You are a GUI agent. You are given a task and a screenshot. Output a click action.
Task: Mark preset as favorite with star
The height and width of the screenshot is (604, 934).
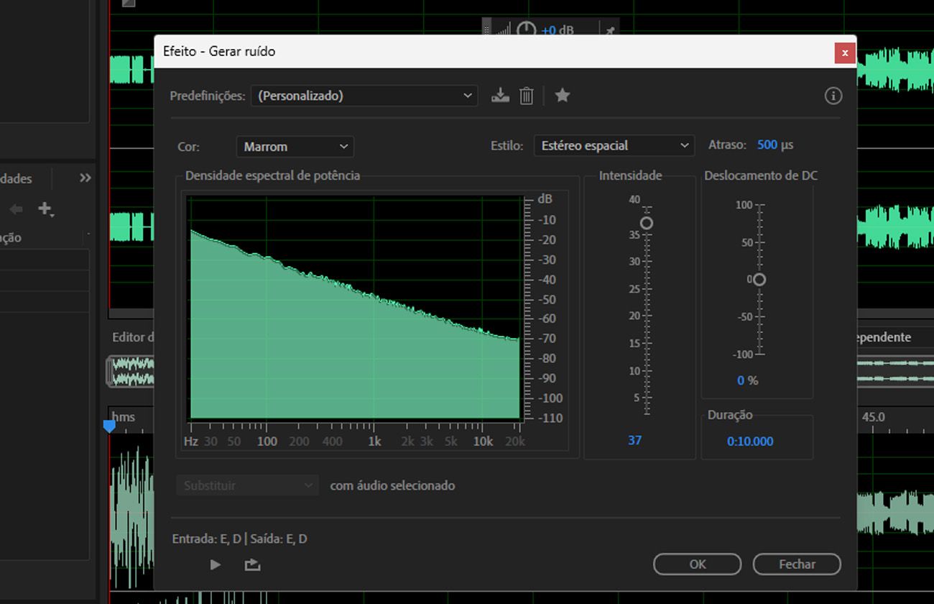click(563, 95)
